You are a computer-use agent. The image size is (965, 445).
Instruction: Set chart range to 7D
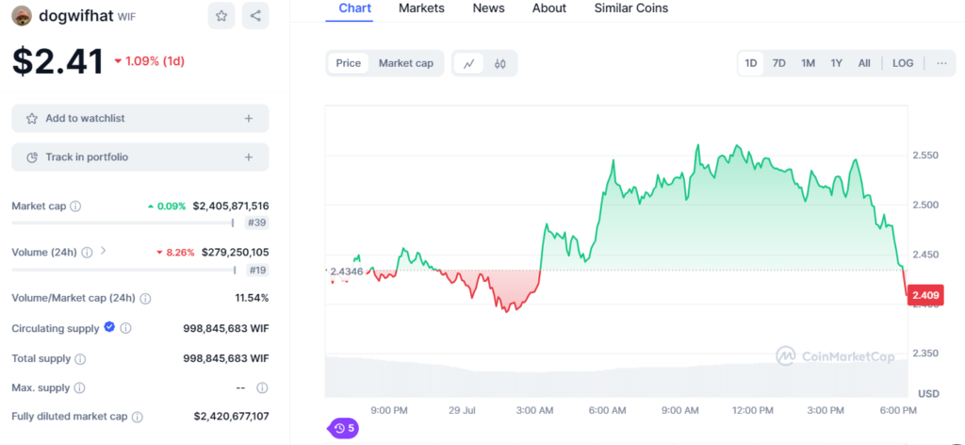point(779,63)
